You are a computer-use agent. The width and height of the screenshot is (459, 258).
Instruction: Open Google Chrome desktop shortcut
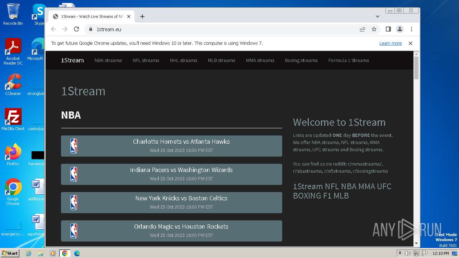[13, 192]
